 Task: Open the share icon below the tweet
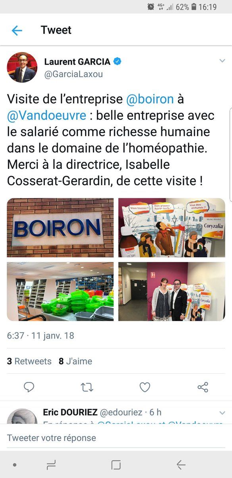[203, 387]
